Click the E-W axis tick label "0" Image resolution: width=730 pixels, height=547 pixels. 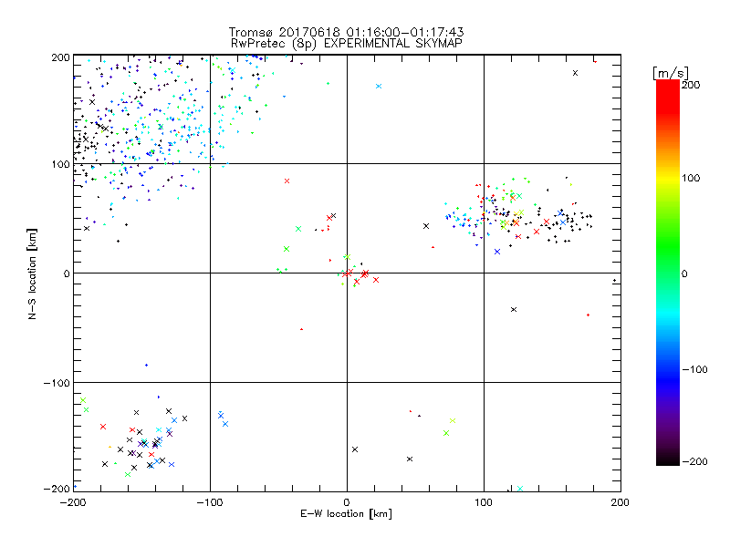(347, 502)
